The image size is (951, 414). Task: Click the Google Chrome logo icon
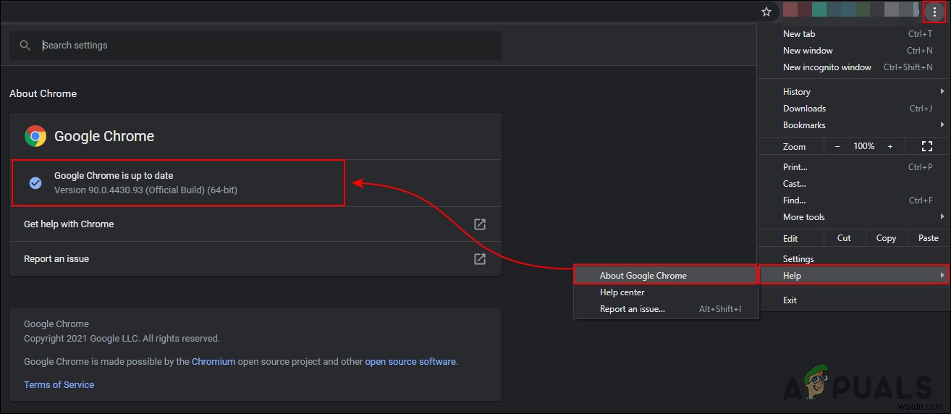(35, 136)
